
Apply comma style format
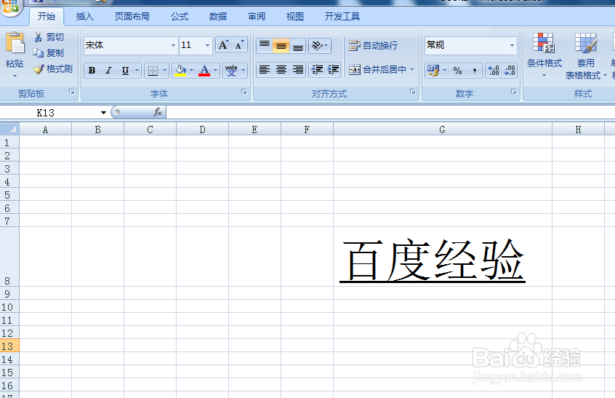[474, 71]
